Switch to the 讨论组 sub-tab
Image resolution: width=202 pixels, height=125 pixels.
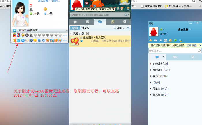pos(85,28)
